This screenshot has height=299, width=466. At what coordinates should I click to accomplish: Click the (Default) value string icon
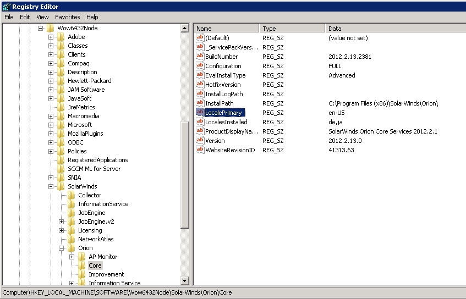point(200,37)
